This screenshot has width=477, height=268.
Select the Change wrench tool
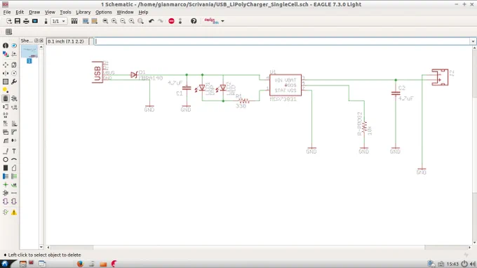coord(14,81)
